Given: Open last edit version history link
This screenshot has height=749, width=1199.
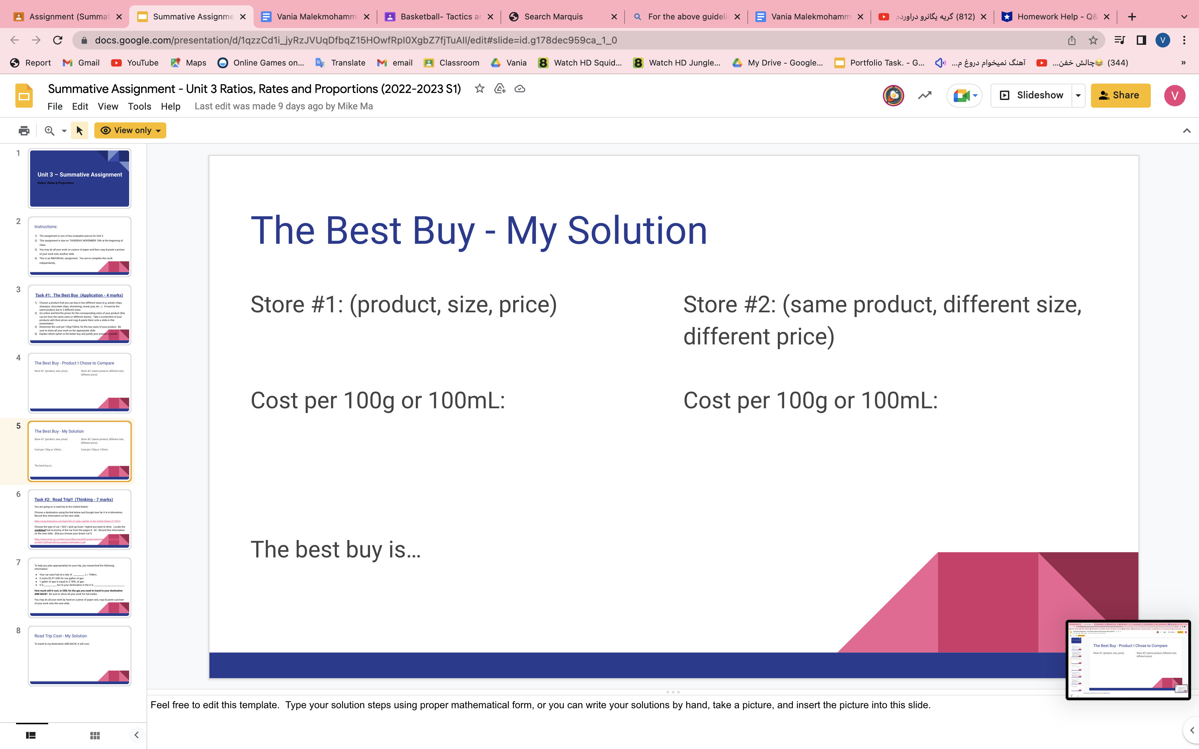Looking at the screenshot, I should [x=283, y=107].
